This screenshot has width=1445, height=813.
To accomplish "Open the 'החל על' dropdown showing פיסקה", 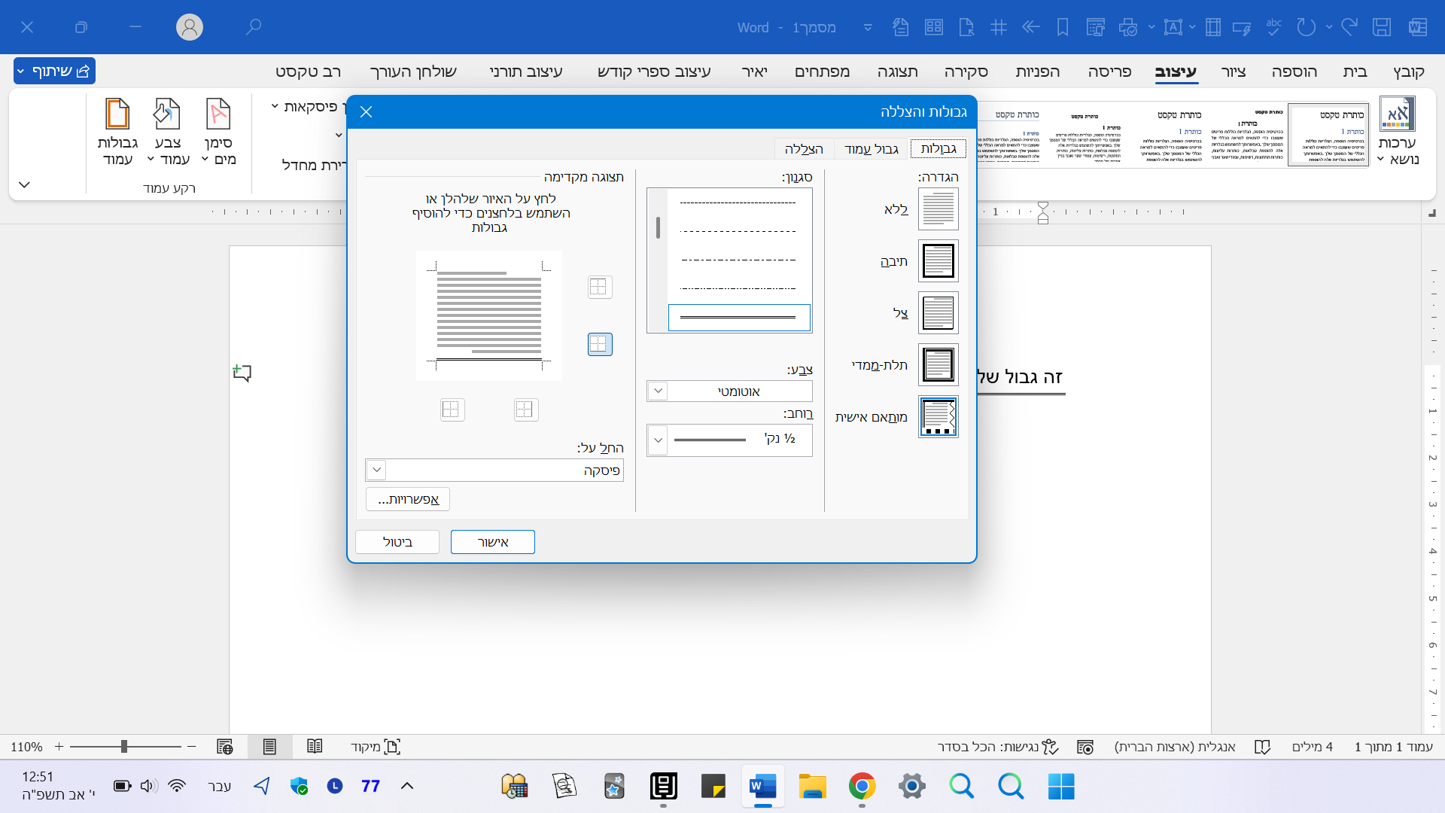I will pyautogui.click(x=494, y=470).
